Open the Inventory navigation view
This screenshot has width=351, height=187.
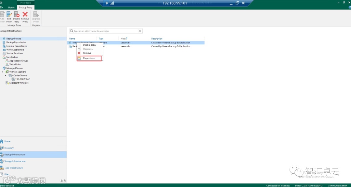coord(9,148)
